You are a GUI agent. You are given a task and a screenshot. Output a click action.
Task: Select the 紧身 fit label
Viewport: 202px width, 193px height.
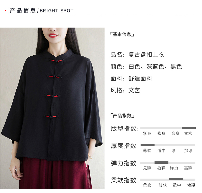point(147,134)
